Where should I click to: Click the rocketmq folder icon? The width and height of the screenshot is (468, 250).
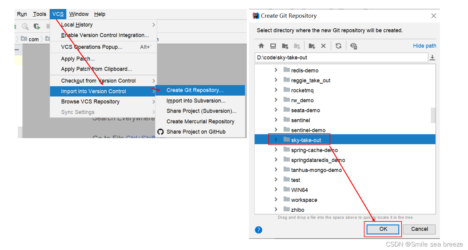(x=286, y=90)
